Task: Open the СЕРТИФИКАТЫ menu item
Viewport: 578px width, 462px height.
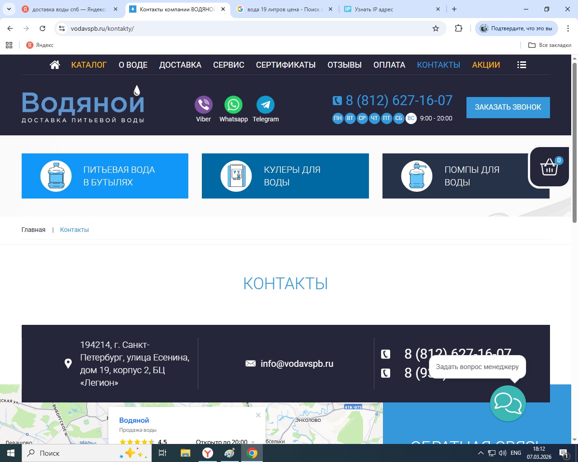Action: pos(286,65)
